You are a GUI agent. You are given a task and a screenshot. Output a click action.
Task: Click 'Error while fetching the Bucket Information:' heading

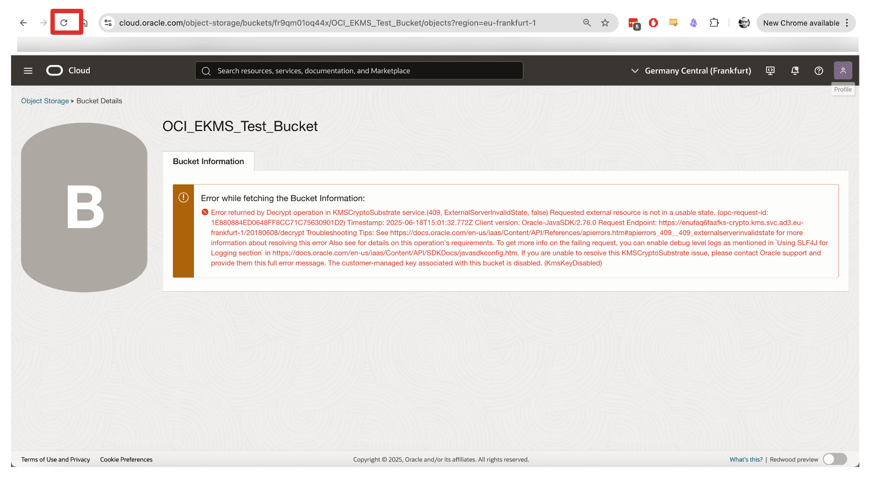(x=283, y=198)
